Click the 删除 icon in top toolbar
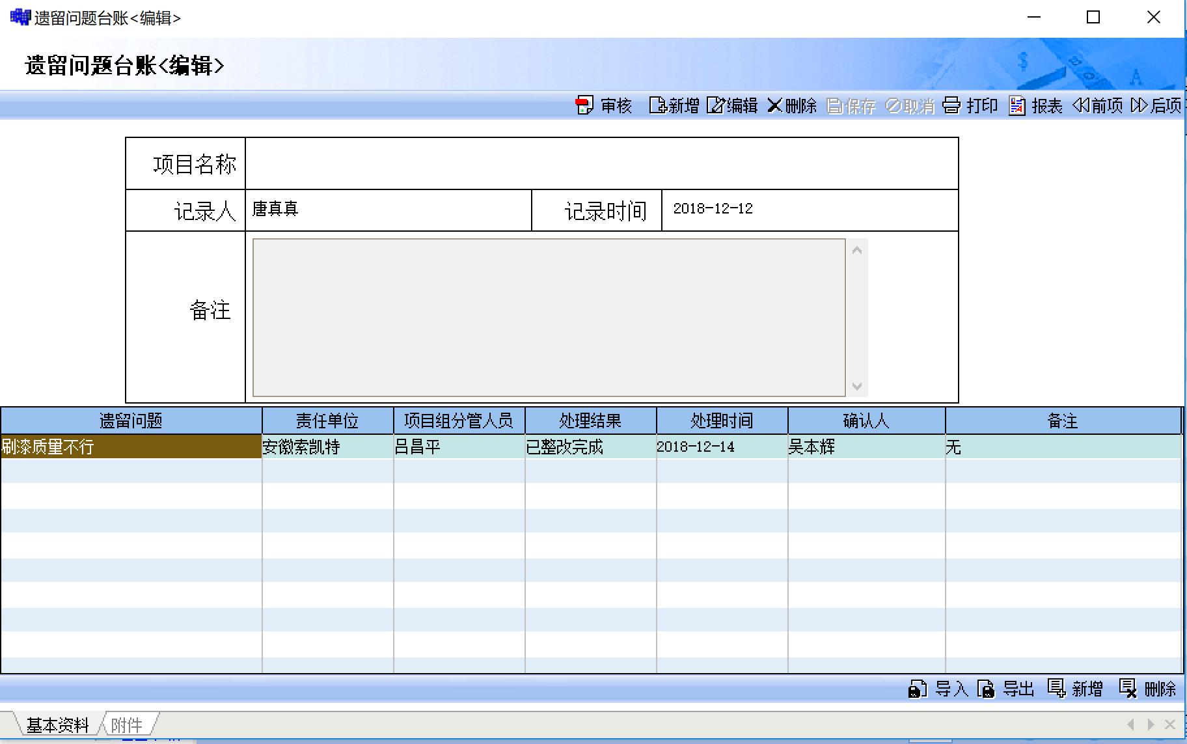The width and height of the screenshot is (1187, 744). point(774,105)
